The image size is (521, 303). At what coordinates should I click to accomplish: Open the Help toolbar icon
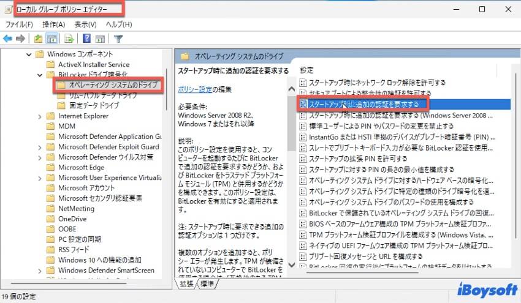tap(86, 39)
